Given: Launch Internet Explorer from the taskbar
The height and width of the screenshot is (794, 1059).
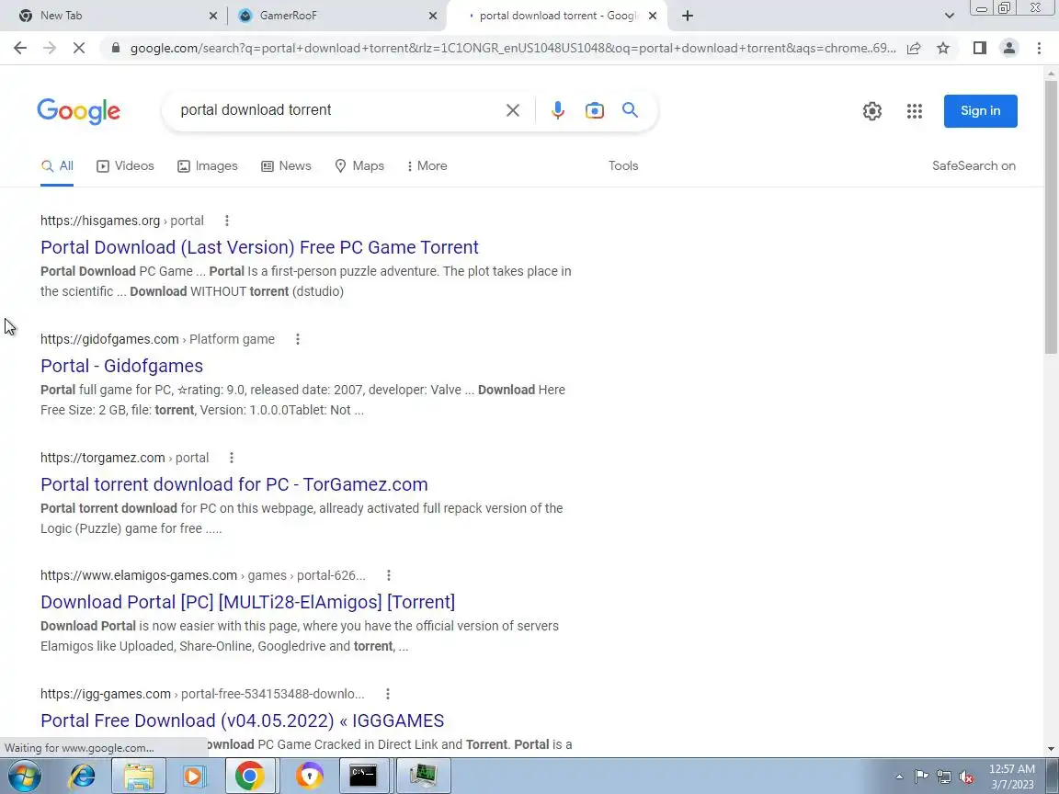Looking at the screenshot, I should point(83,777).
